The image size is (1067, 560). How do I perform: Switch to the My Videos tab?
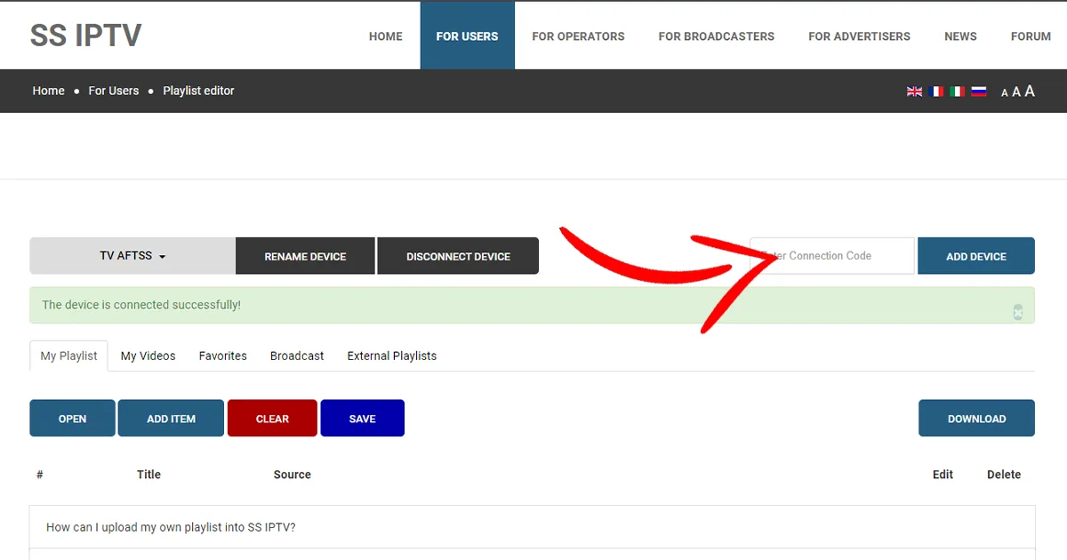tap(148, 356)
